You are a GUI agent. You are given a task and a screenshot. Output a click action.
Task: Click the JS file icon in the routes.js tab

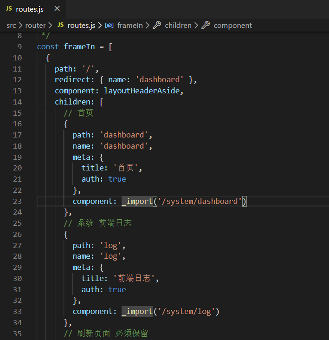click(9, 9)
